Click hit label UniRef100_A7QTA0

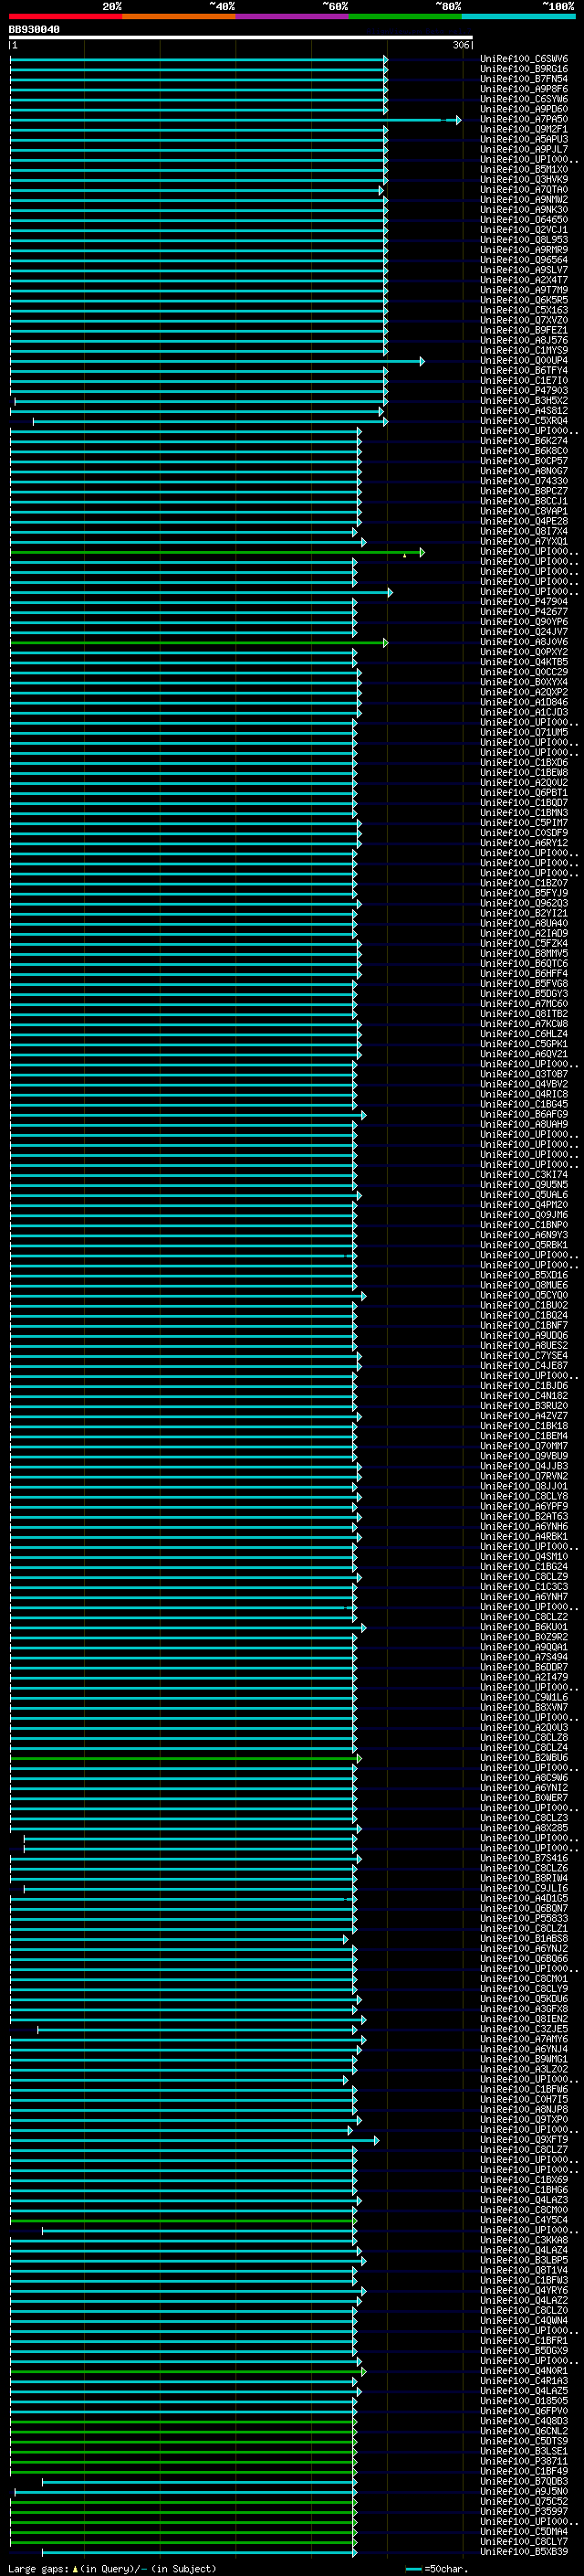pyautogui.click(x=524, y=189)
